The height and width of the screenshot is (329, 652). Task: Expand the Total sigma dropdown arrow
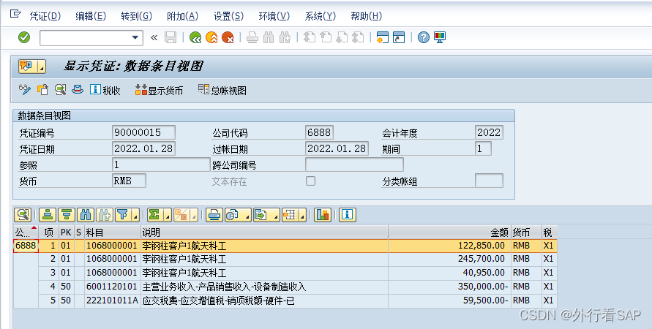point(167,215)
